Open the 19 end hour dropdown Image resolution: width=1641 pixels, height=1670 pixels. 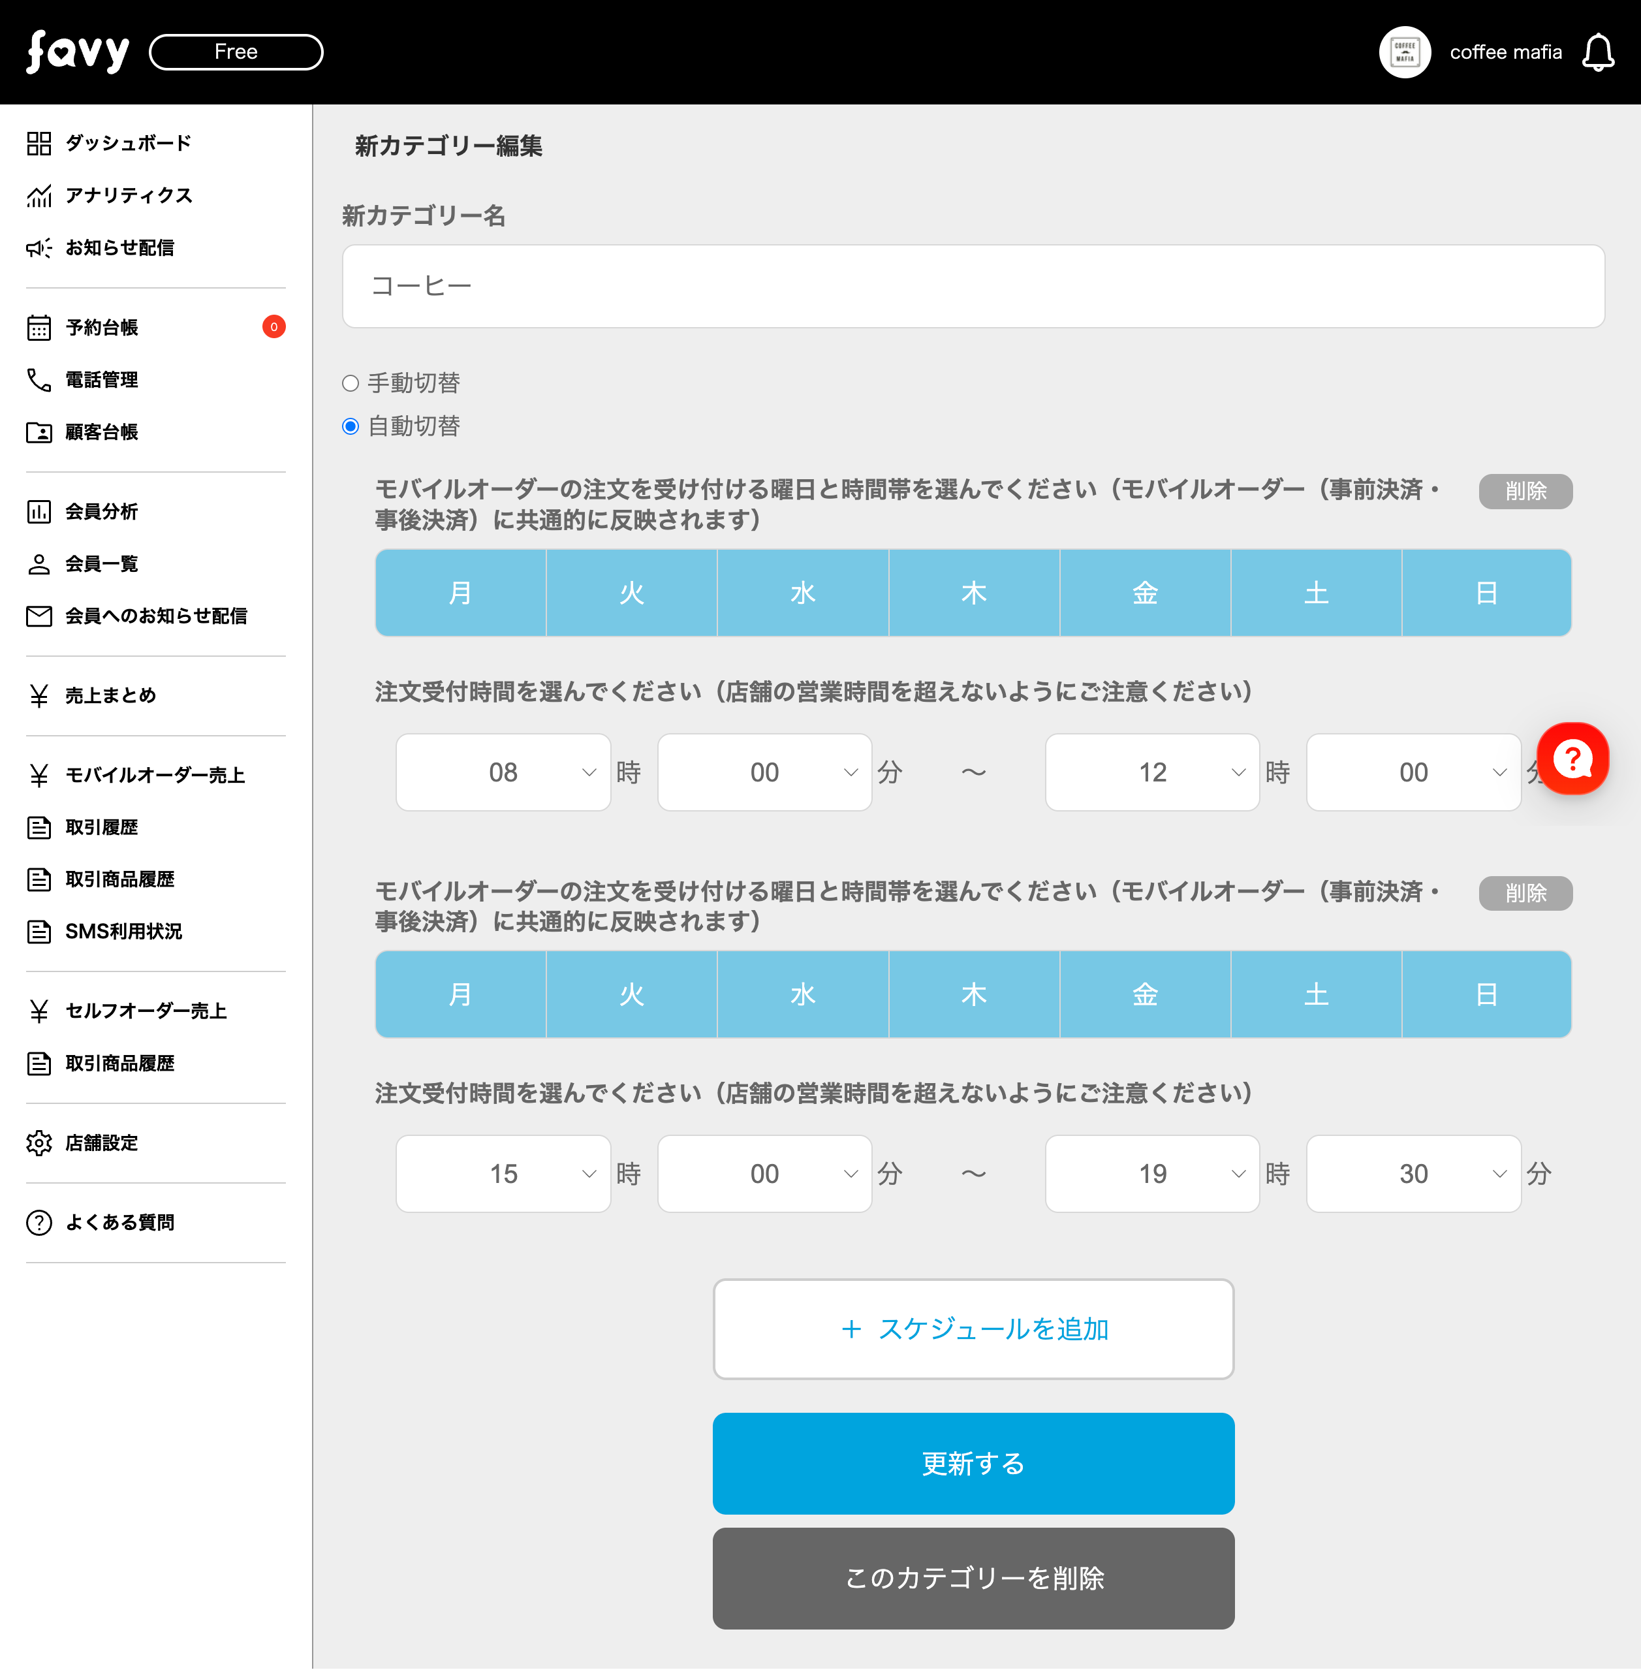(1151, 1173)
